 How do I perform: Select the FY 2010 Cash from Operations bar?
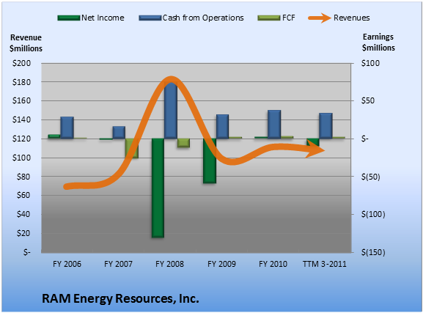pyautogui.click(x=274, y=125)
